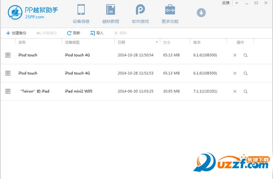
Task: Open the 反馈 feedback link
Action: (226, 3)
